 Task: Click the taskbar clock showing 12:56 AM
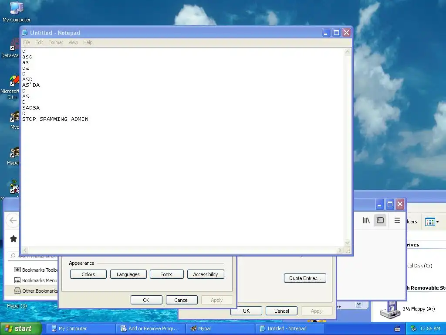[x=430, y=328]
